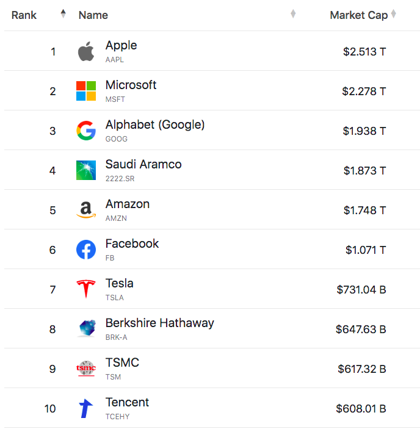Sort by Name column arrow
This screenshot has width=420, height=429.
(293, 14)
